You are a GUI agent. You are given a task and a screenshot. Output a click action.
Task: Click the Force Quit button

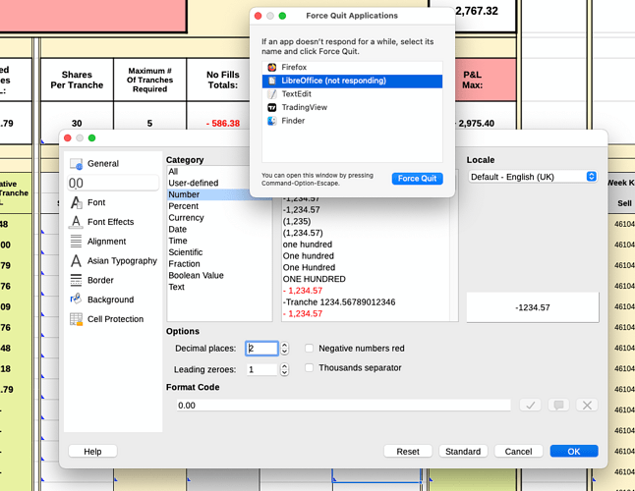(417, 179)
